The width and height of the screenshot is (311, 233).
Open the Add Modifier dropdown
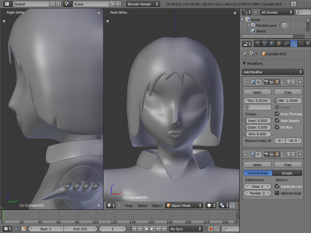click(x=273, y=72)
